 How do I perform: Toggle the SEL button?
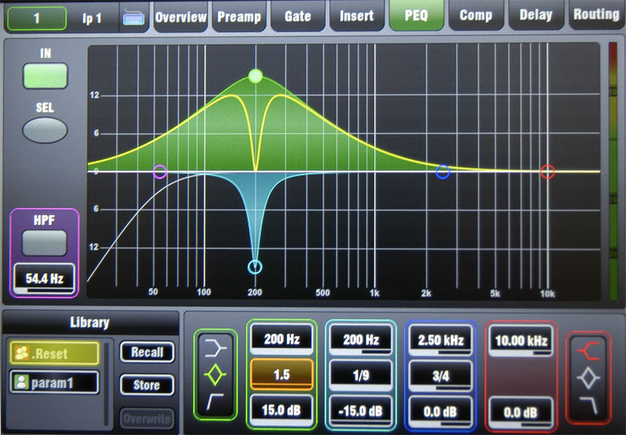tap(45, 129)
